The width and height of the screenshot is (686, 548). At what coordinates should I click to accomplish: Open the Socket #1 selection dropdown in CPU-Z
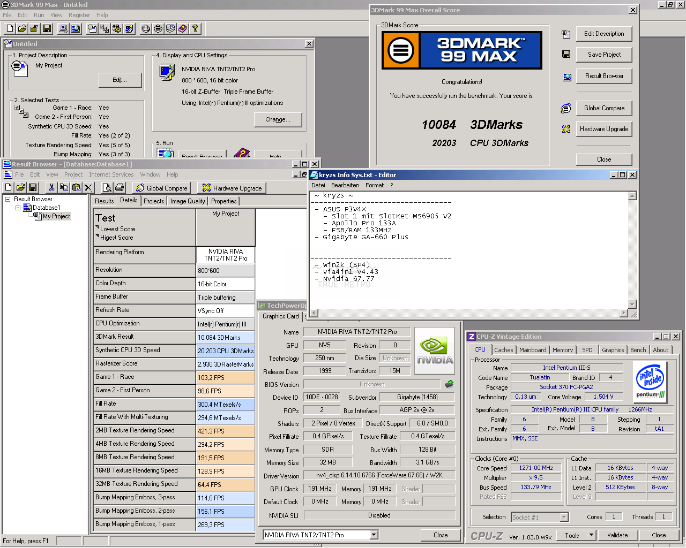point(564,517)
